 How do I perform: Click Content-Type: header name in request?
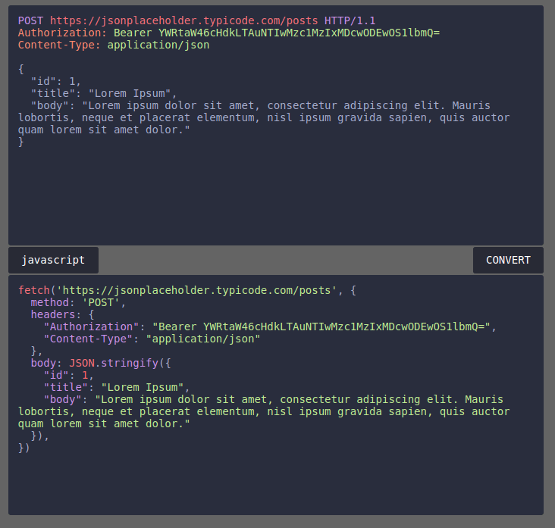tap(59, 45)
